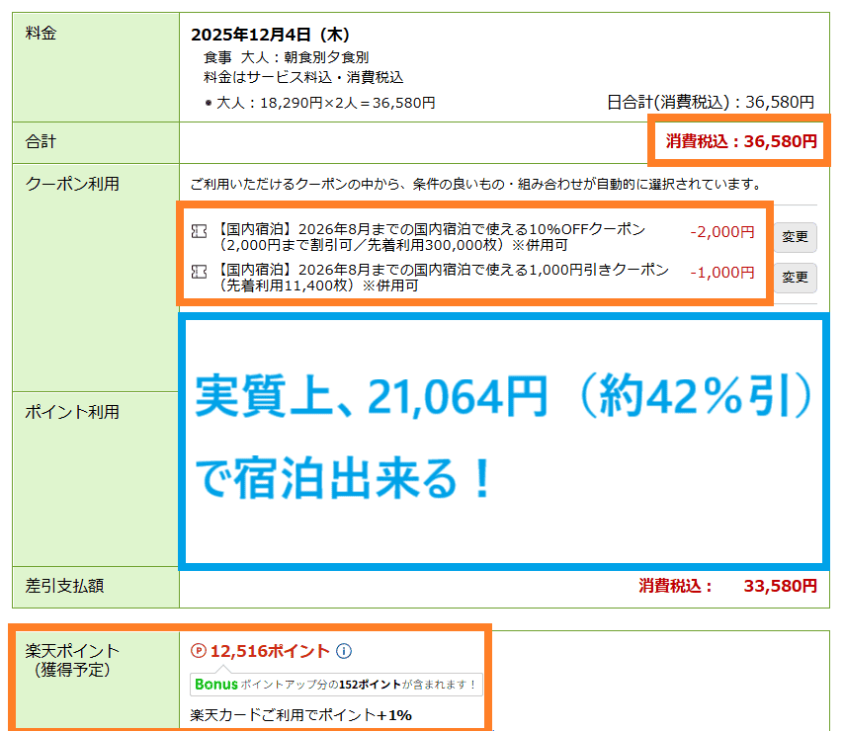
Task: Click the 合計 total of 36,580円
Action: pos(741,141)
